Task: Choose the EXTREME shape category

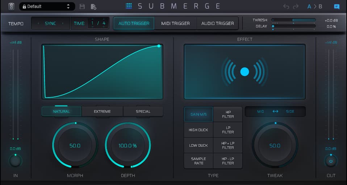Action: 102,112
